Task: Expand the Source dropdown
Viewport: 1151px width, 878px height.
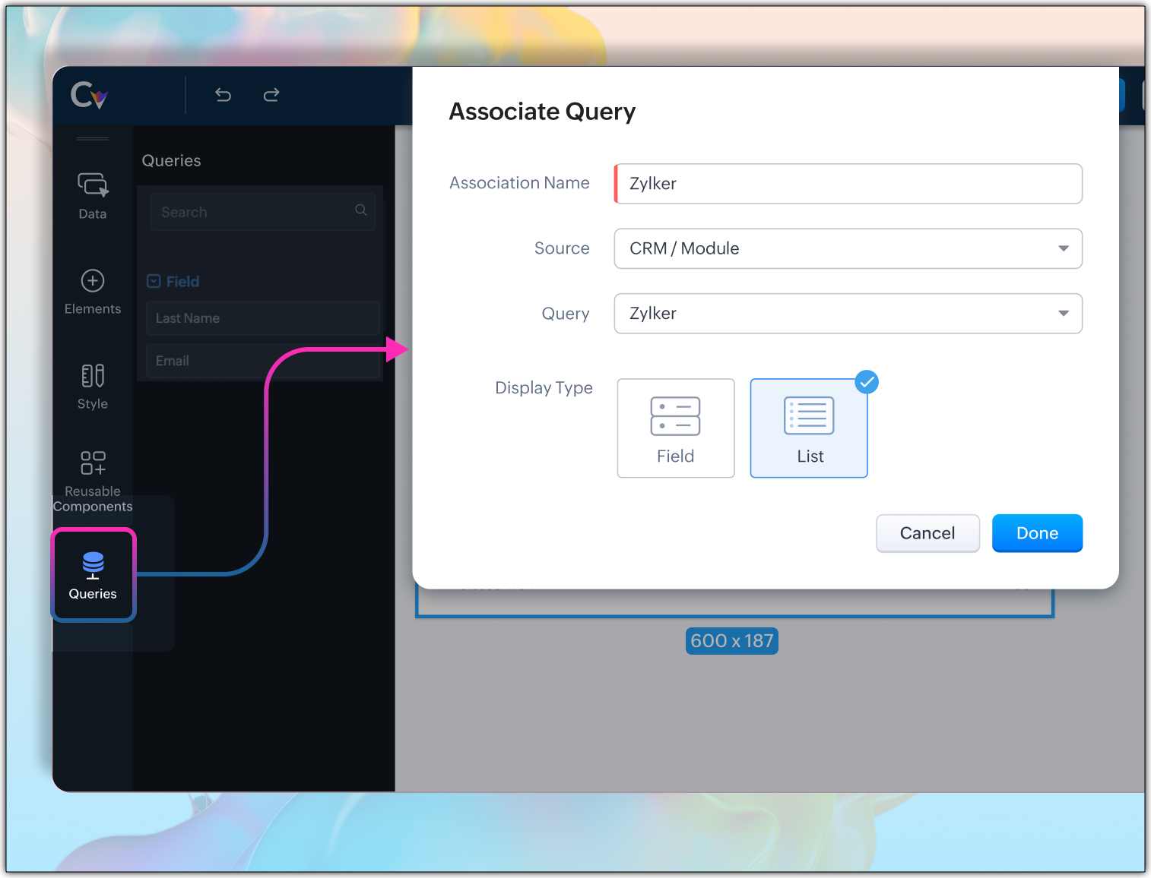Action: [848, 248]
